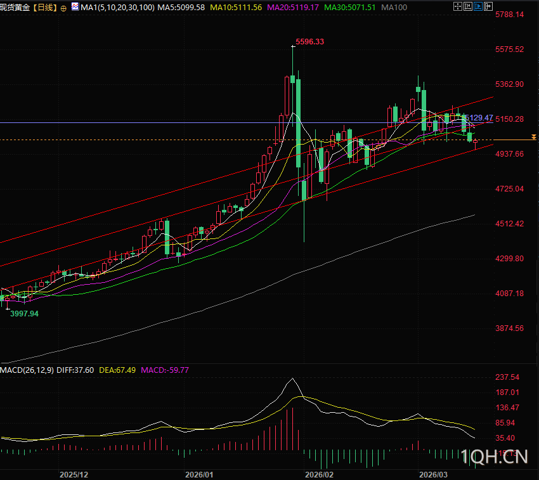Click the orange price marker arrow on axis

click(x=533, y=137)
